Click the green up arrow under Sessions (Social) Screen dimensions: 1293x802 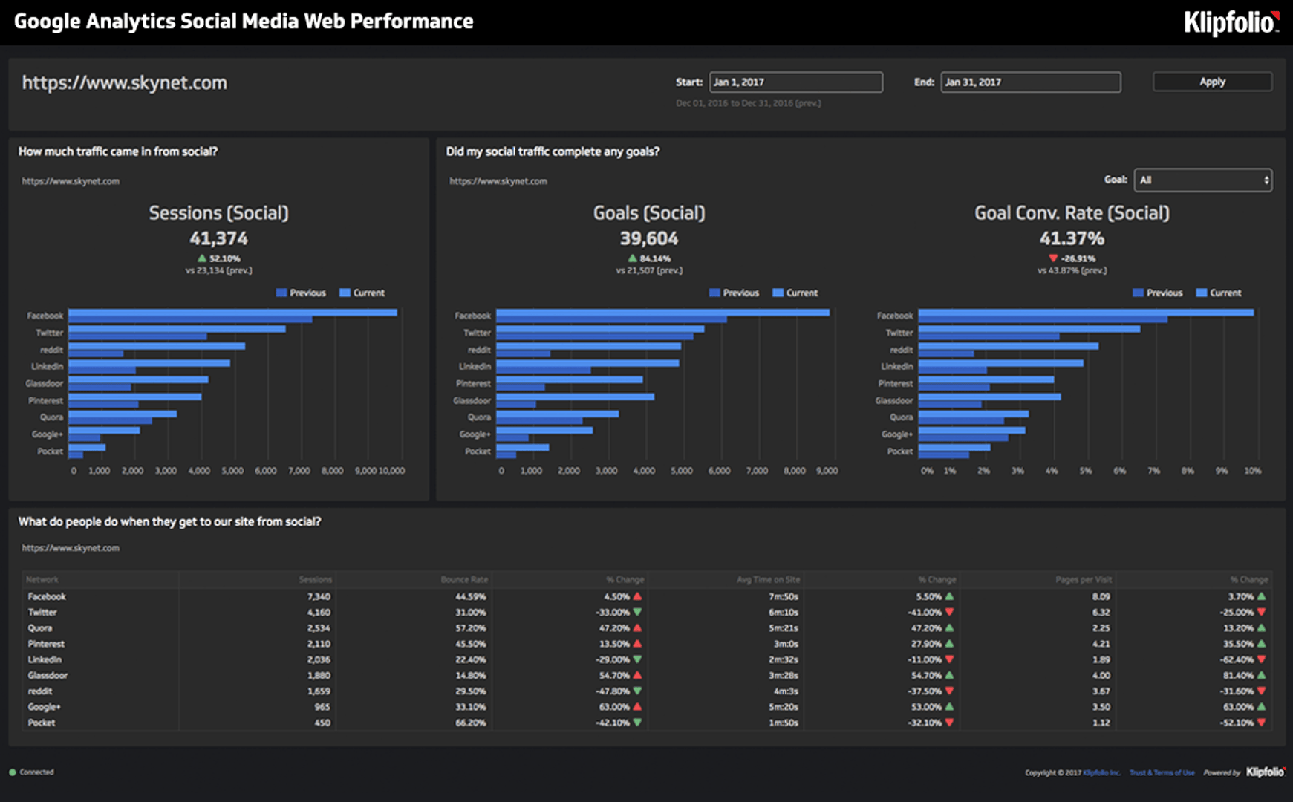[201, 258]
